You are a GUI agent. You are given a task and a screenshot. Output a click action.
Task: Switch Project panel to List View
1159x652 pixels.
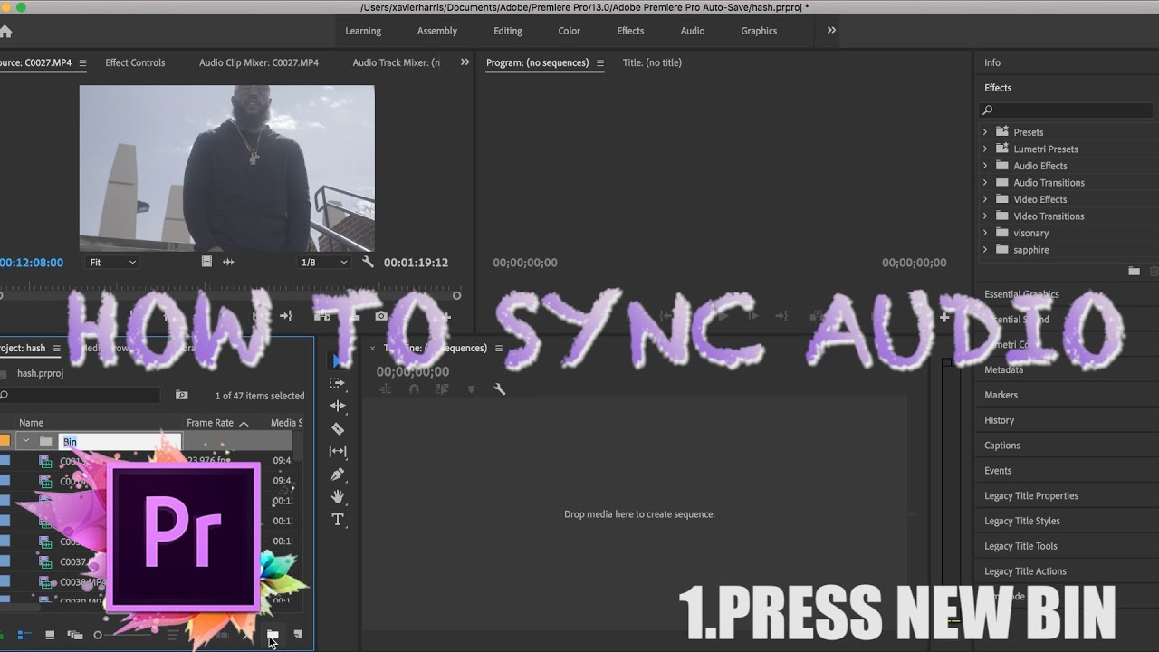tap(25, 635)
